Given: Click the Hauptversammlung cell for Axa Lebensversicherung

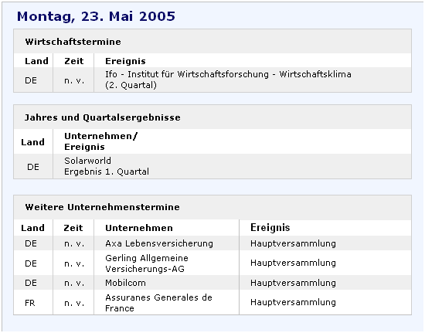Looking at the screenshot, I should click(x=293, y=243).
